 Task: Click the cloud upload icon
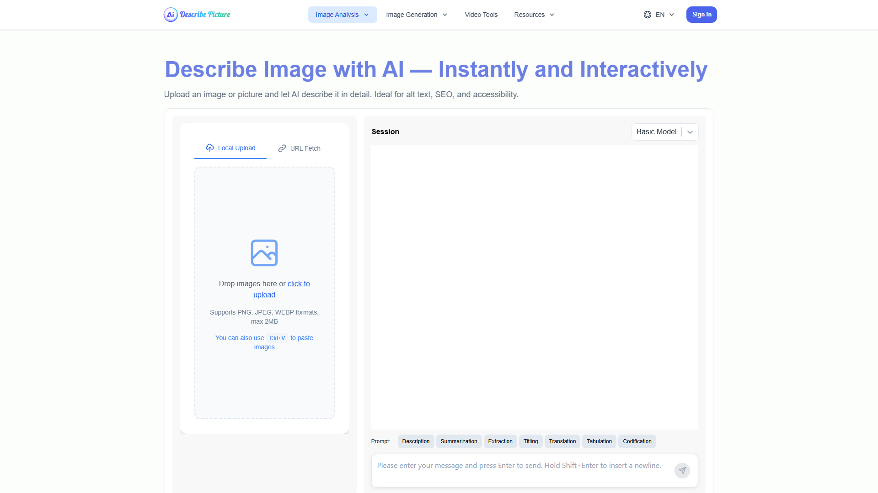210,148
